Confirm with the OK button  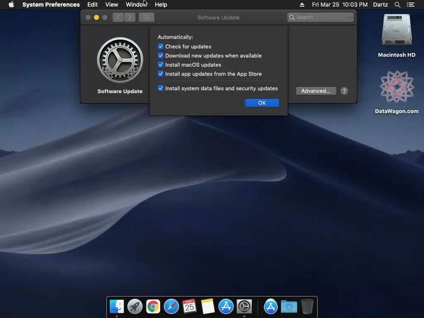(x=262, y=103)
